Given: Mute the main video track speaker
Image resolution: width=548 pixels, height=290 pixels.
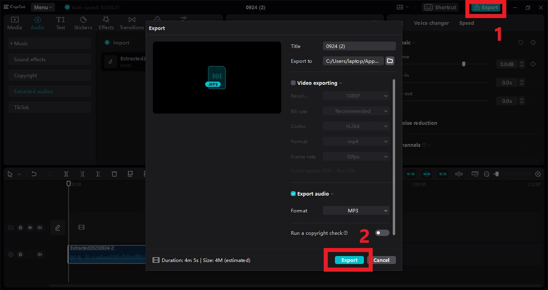Looking at the screenshot, I should tap(40, 228).
